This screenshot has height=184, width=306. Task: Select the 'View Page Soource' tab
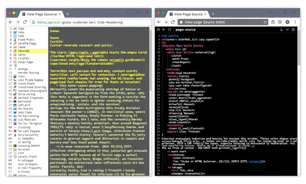[42, 14]
